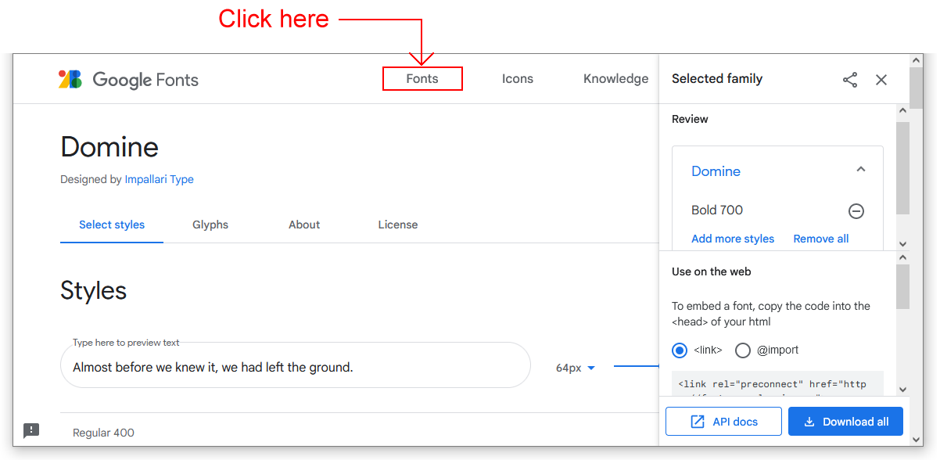
Task: Click the Regular 400 style label
Action: 103,433
